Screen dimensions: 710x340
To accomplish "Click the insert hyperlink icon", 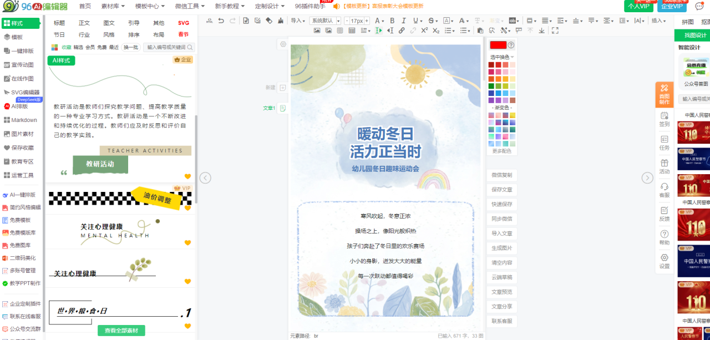I will (x=402, y=31).
